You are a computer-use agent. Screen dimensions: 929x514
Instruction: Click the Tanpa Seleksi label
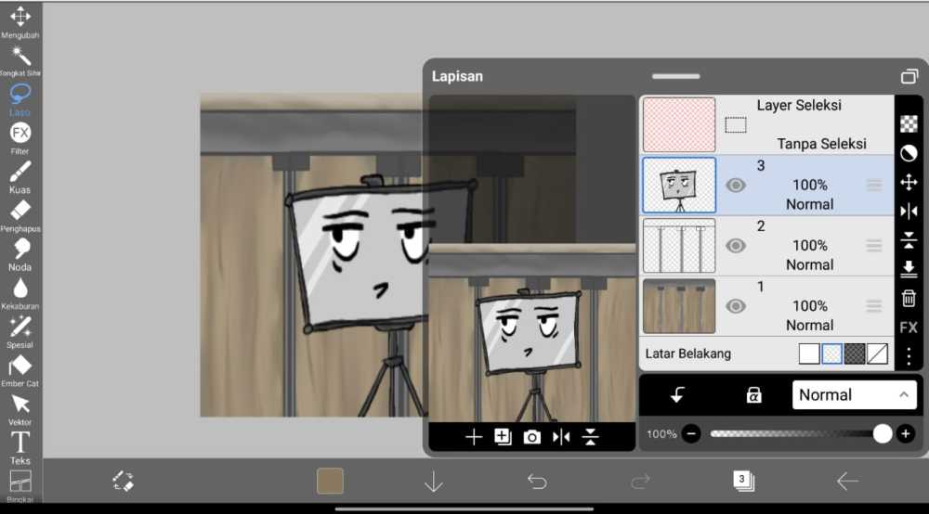[821, 144]
